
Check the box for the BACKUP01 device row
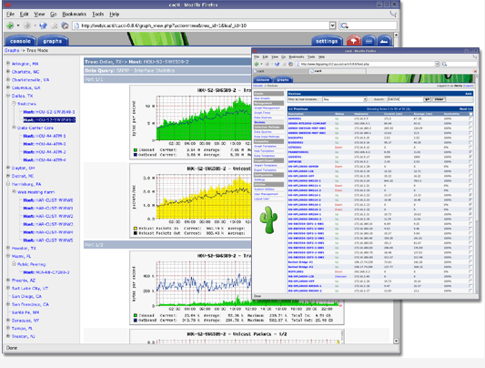pos(470,138)
